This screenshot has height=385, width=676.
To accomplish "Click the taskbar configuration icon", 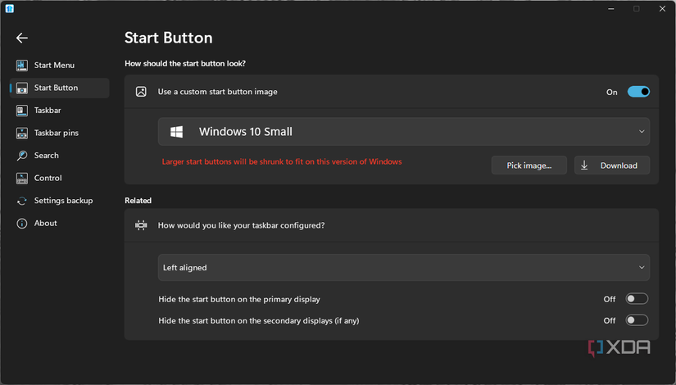I will [x=141, y=225].
